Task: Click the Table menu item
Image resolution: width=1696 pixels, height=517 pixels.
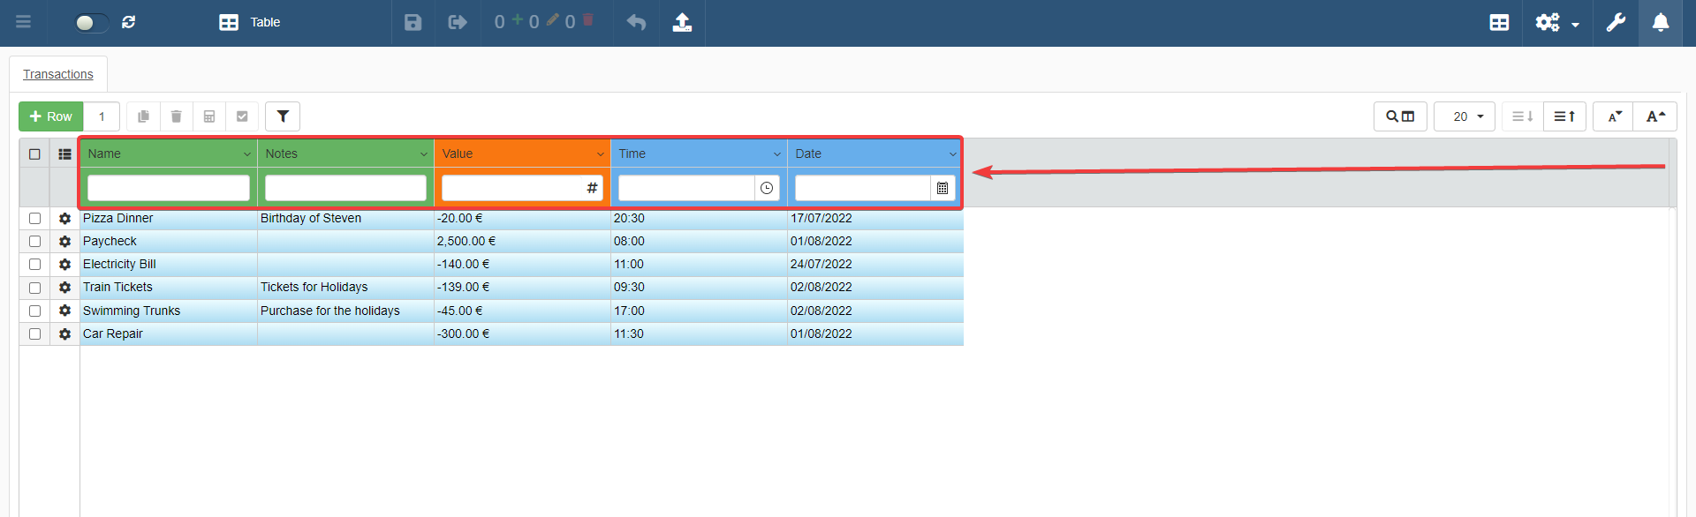Action: click(x=250, y=22)
